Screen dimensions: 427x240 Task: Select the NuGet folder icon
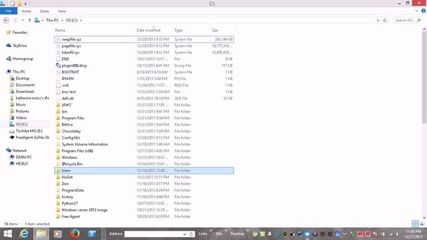[58, 177]
